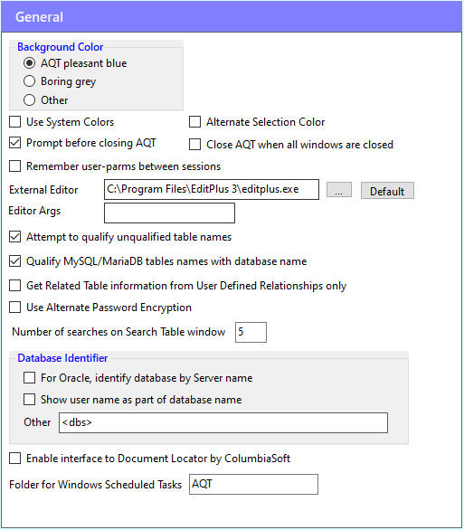Disable Attempt to qualify unqualified table names
464x530 pixels.
coord(14,237)
